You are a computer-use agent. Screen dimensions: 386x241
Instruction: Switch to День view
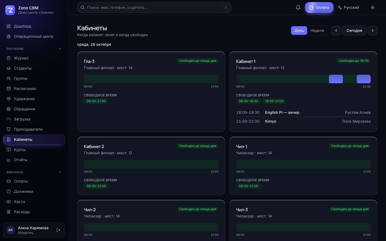pyautogui.click(x=299, y=31)
